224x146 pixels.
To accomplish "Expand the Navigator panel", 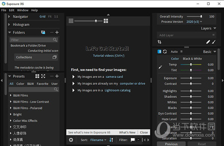I will (9, 17).
